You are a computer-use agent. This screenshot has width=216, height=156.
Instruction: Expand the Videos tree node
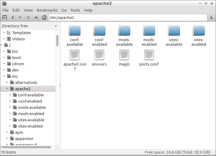[x=4, y=39]
